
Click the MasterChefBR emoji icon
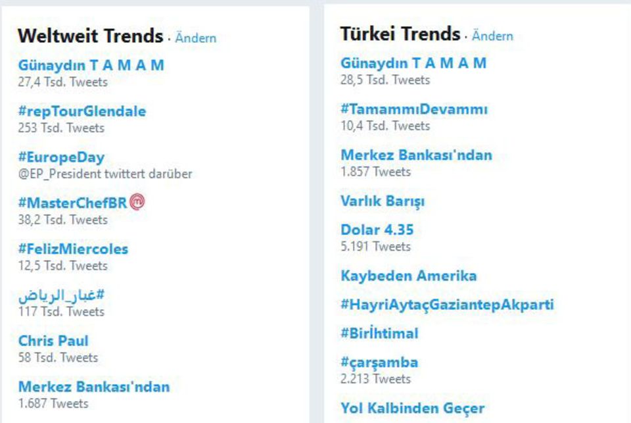[x=137, y=203]
